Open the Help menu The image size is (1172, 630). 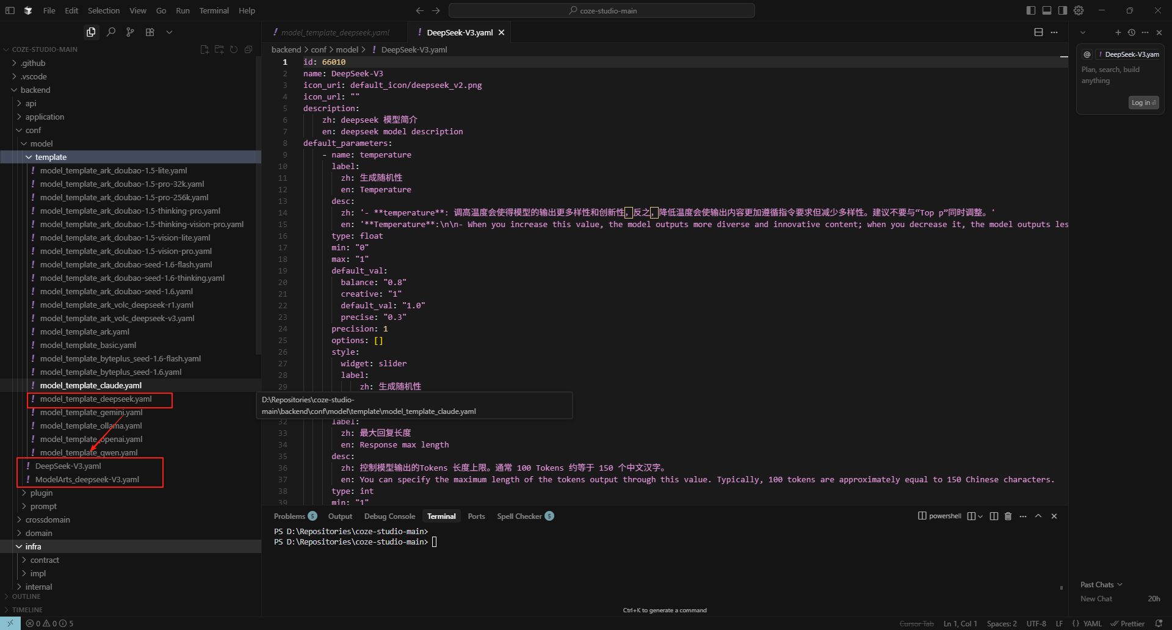(247, 10)
